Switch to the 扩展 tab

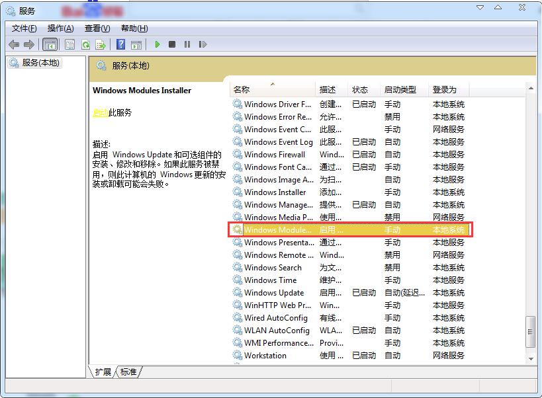tap(103, 372)
